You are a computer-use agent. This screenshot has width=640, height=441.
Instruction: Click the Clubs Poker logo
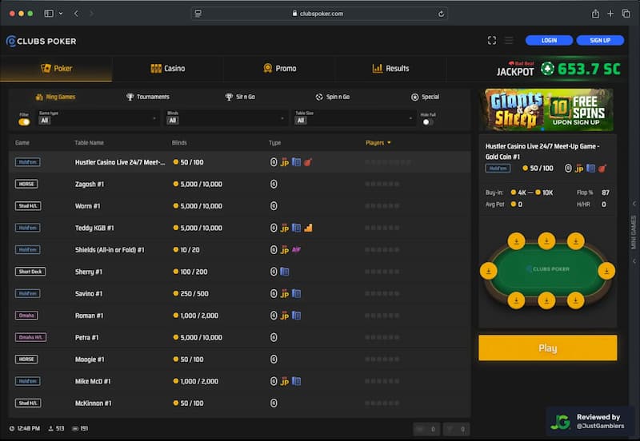tap(42, 42)
